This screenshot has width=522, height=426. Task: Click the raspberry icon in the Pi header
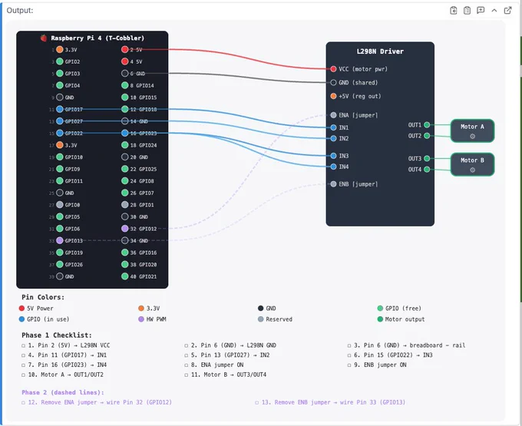(x=44, y=38)
